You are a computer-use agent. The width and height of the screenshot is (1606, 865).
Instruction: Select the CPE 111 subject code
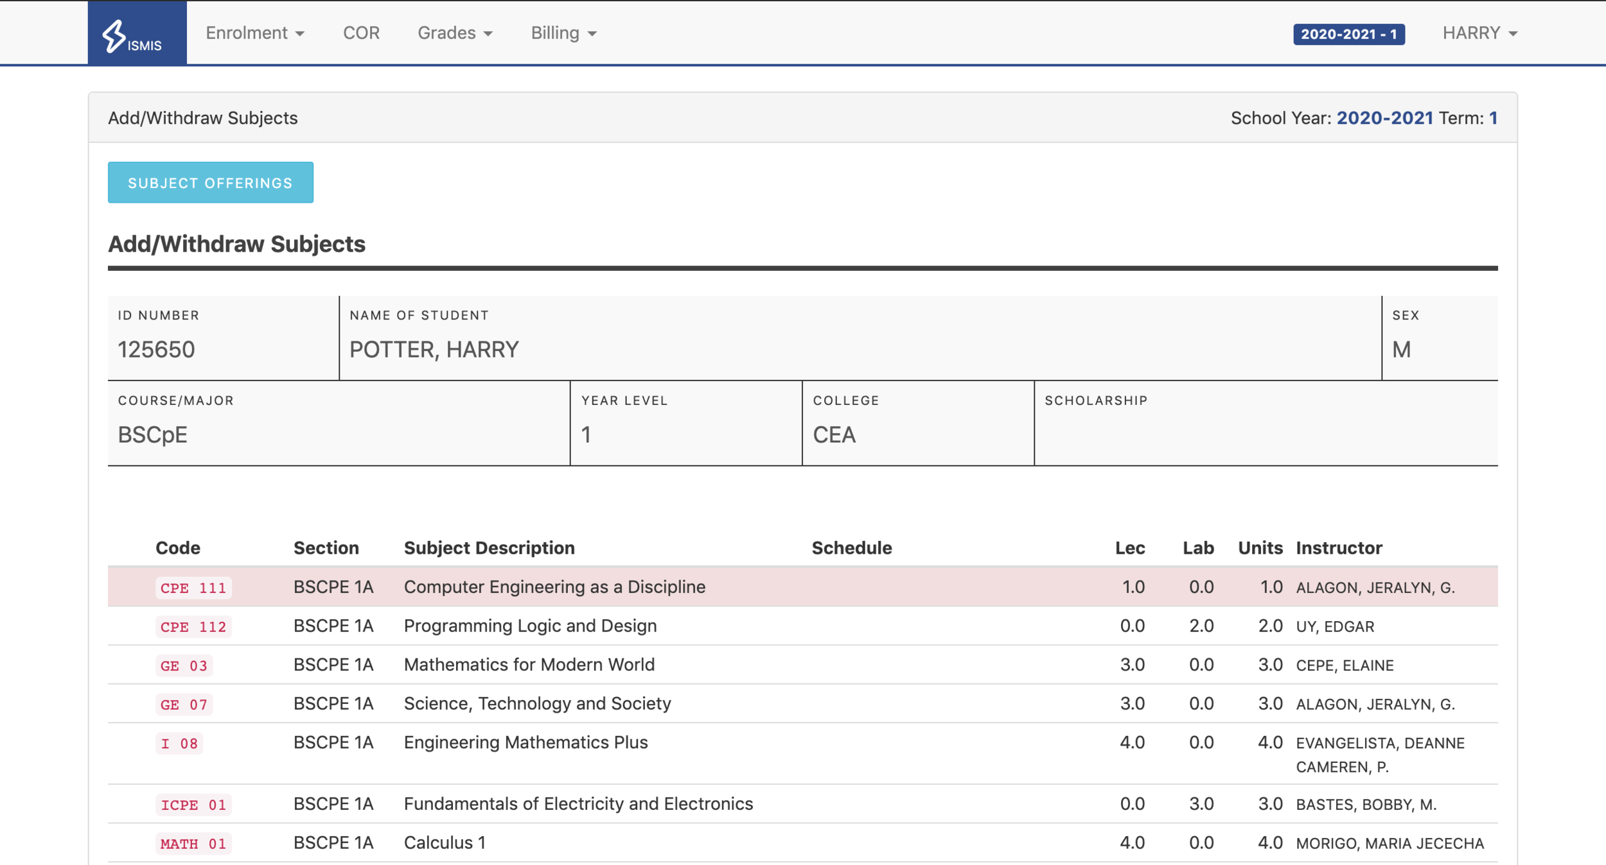pyautogui.click(x=193, y=588)
